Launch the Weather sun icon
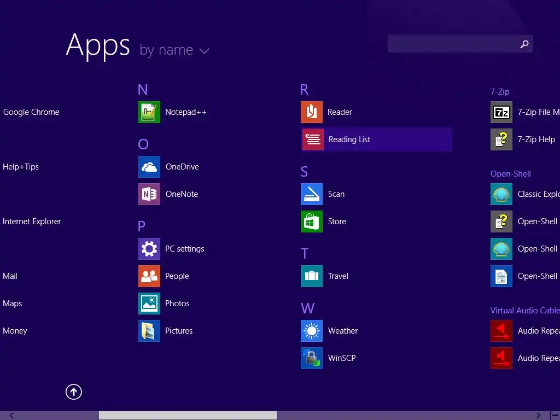The width and height of the screenshot is (560, 420). [311, 331]
